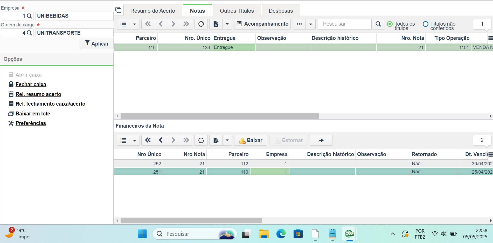Go to last record in Financeiros grid

pos(186,140)
